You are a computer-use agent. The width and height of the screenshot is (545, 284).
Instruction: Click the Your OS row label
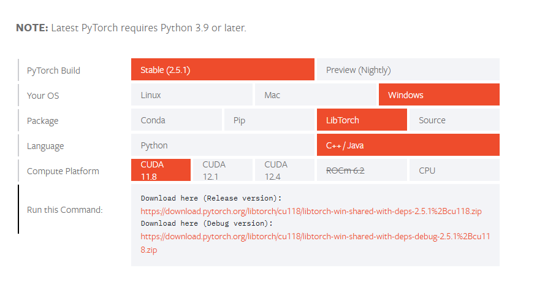pyautogui.click(x=43, y=96)
